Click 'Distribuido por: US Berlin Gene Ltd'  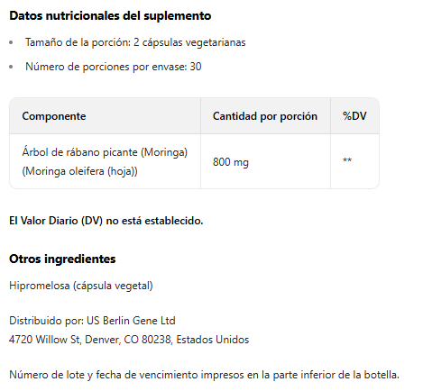tap(92, 321)
